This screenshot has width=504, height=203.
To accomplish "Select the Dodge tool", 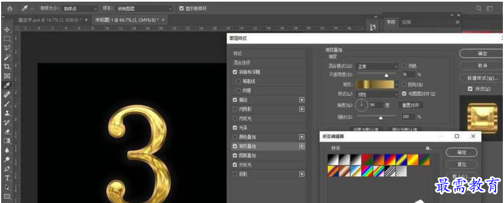I will point(7,159).
